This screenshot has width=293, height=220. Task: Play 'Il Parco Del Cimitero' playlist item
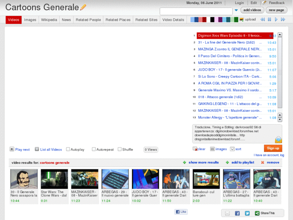pos(230,56)
